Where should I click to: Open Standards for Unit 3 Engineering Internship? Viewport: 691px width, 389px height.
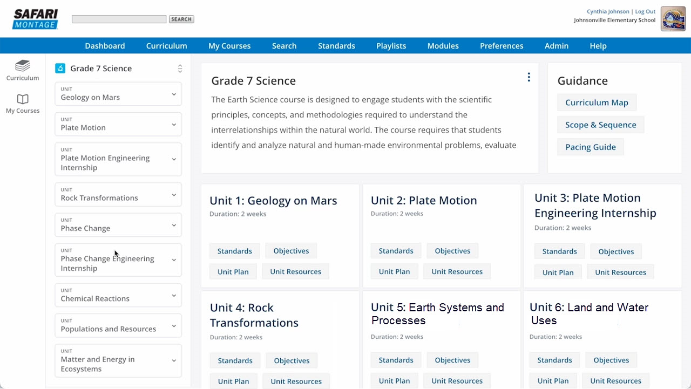pyautogui.click(x=559, y=251)
